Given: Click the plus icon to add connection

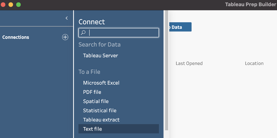Looking at the screenshot, I should pyautogui.click(x=65, y=37).
